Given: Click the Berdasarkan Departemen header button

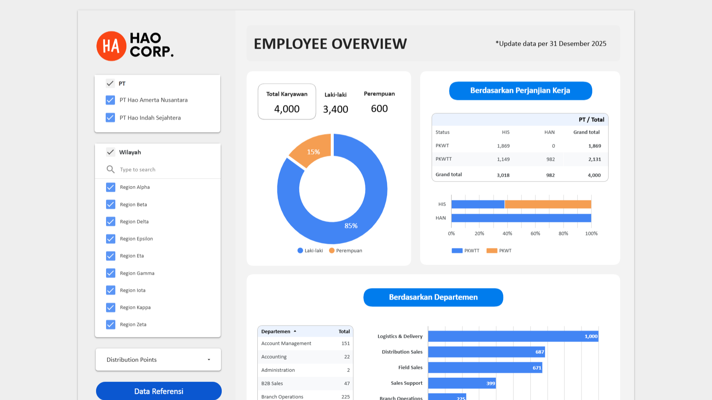Looking at the screenshot, I should tap(433, 297).
